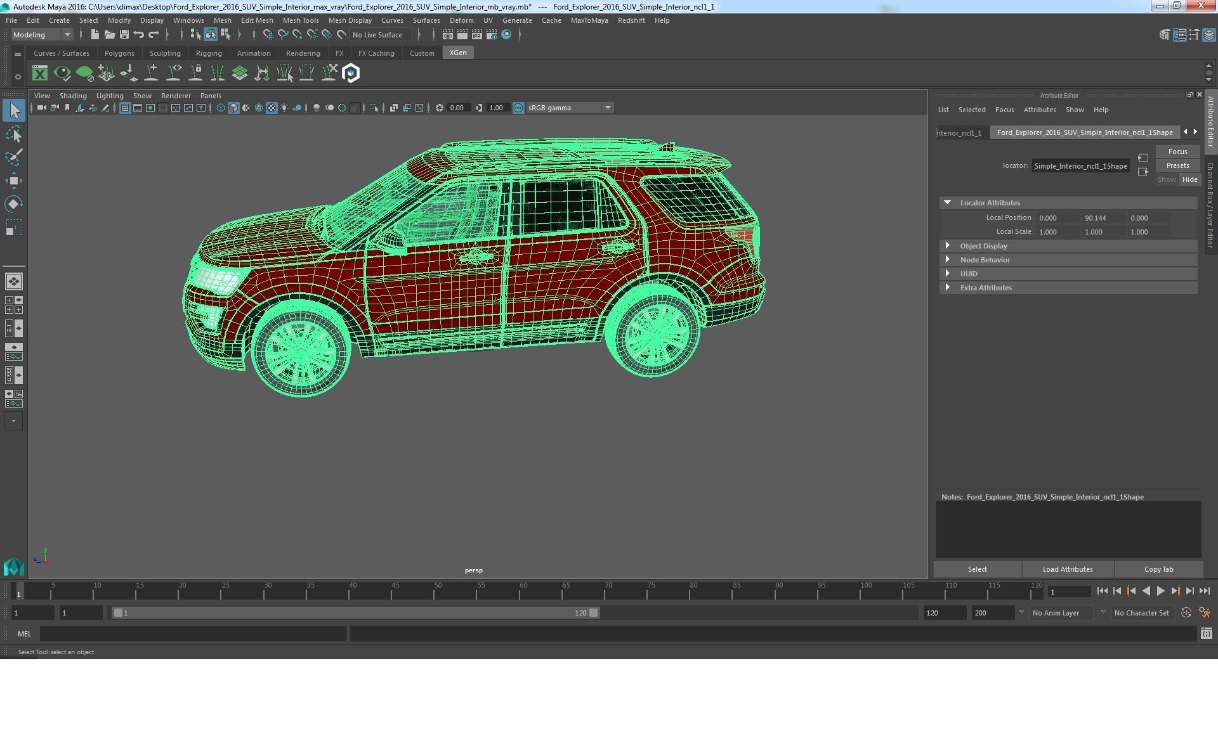Click the Presets button
The image size is (1218, 734).
click(x=1177, y=165)
